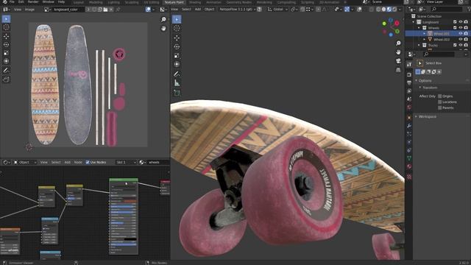Select the Scale tool in the 3D viewport
Screen dimensions: 471x265
click(177, 56)
